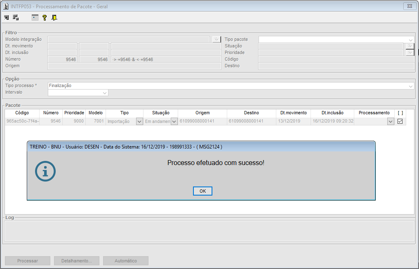
Task: Click the Destino column header
Action: click(x=252, y=113)
